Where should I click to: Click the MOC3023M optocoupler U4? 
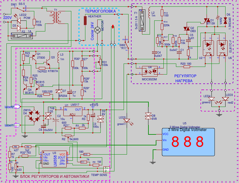150,71
